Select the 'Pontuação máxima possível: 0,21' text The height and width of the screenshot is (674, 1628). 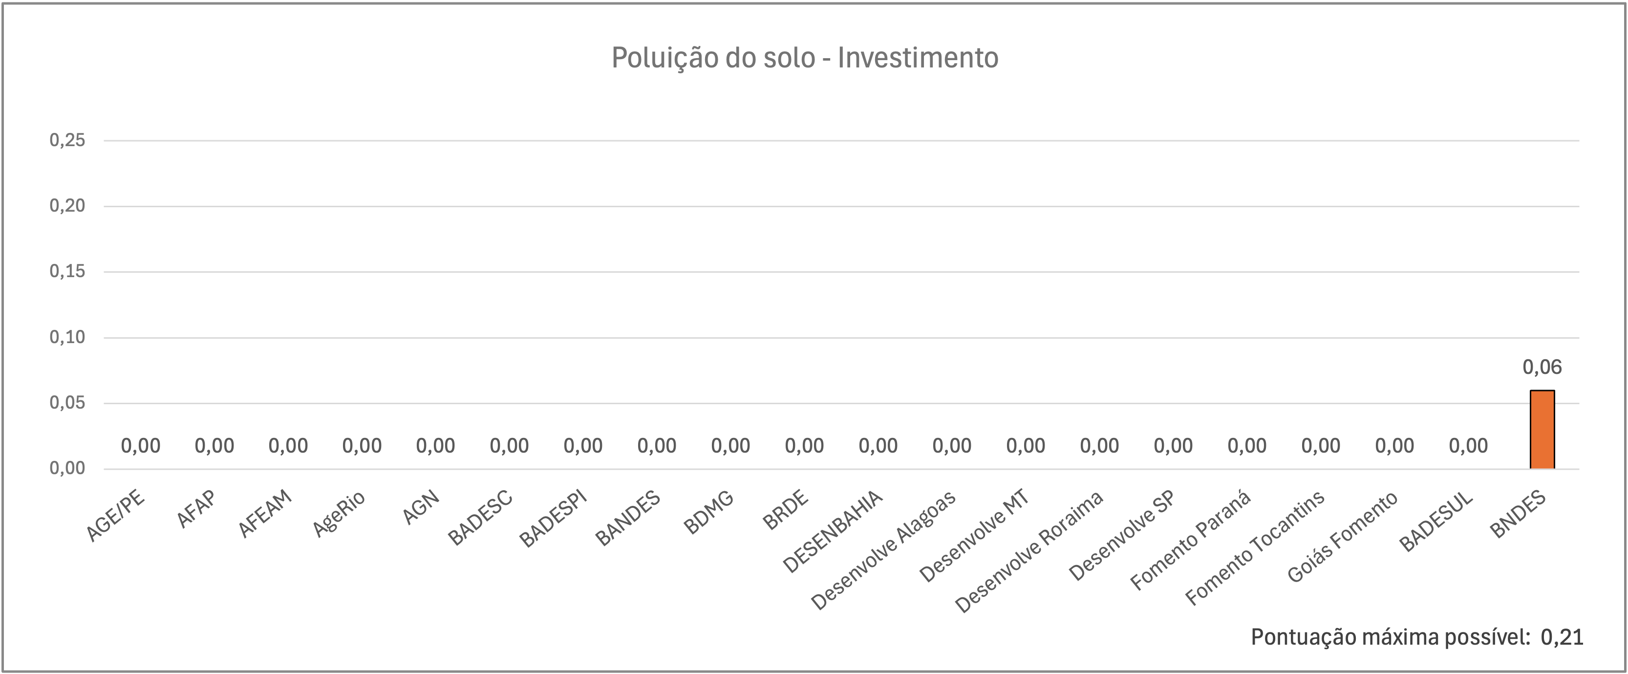click(x=1417, y=637)
